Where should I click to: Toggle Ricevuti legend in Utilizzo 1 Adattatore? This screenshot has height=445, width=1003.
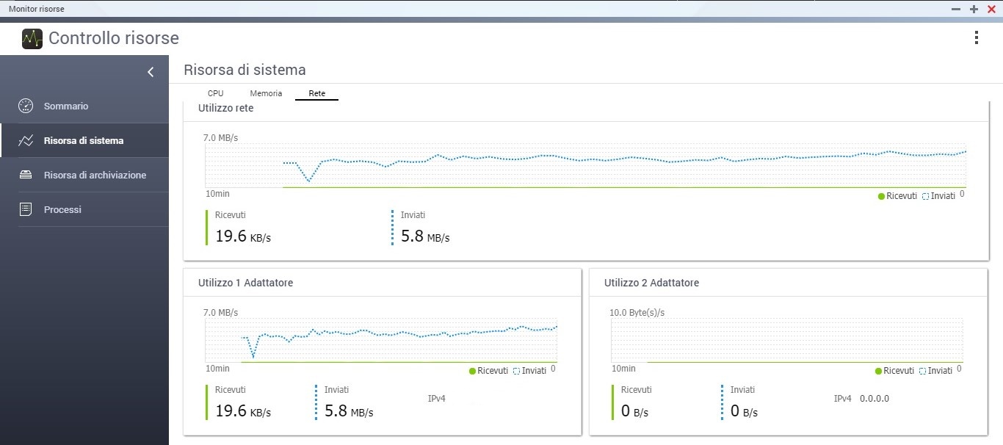(488, 371)
